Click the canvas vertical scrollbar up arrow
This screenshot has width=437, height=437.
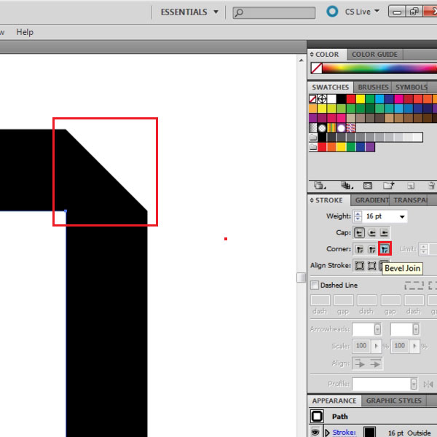coord(301,60)
